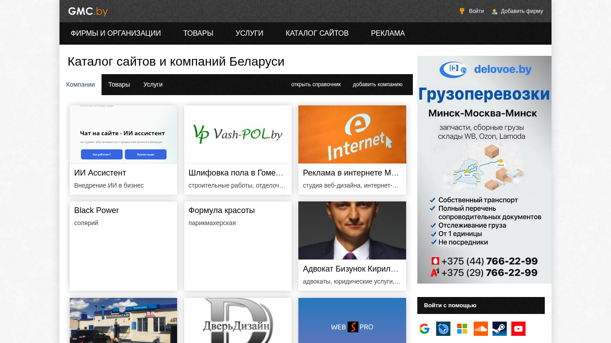
Task: Sign in with the Microsoft icon
Action: point(462,329)
